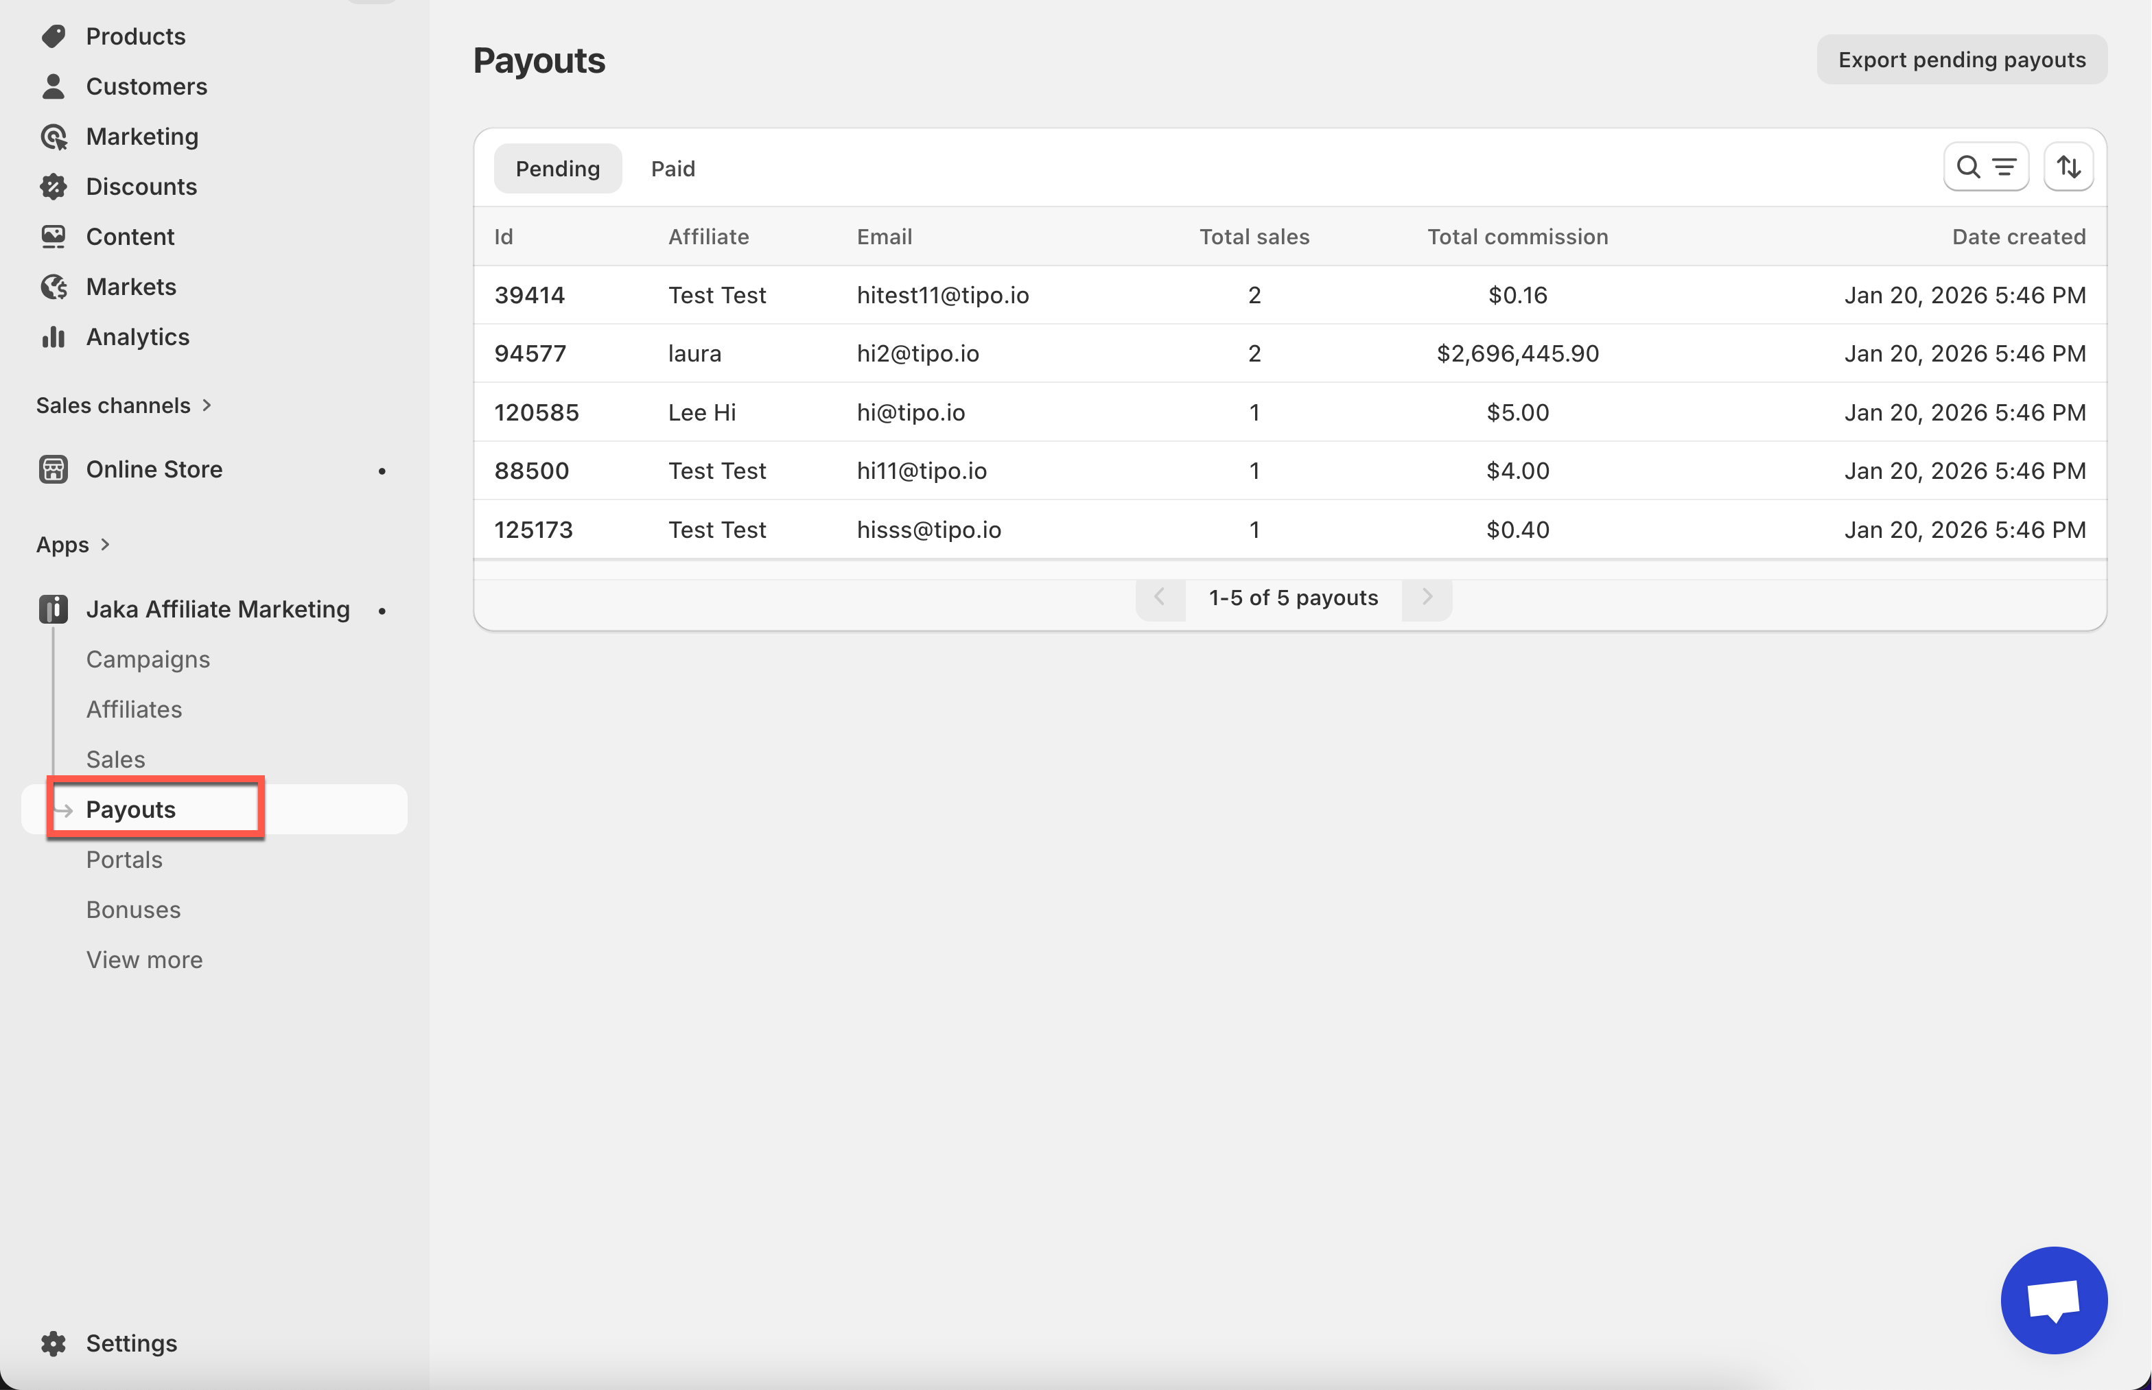Open the payouts sort options
The height and width of the screenshot is (1390, 2152).
point(2068,167)
